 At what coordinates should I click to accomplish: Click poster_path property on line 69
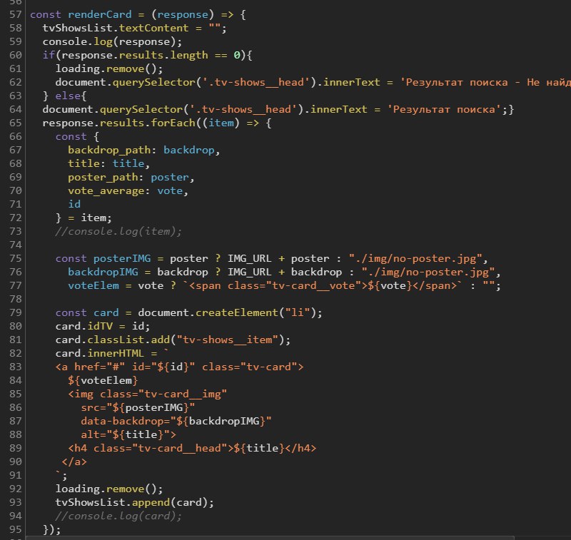coord(103,177)
